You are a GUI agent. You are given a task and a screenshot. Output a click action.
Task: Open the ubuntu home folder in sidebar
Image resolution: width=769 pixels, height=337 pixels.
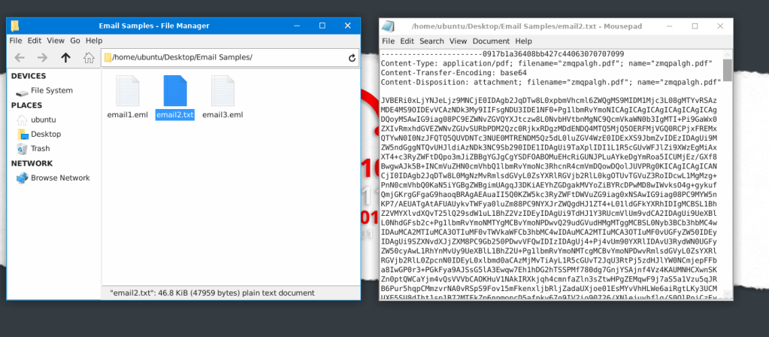coord(44,120)
